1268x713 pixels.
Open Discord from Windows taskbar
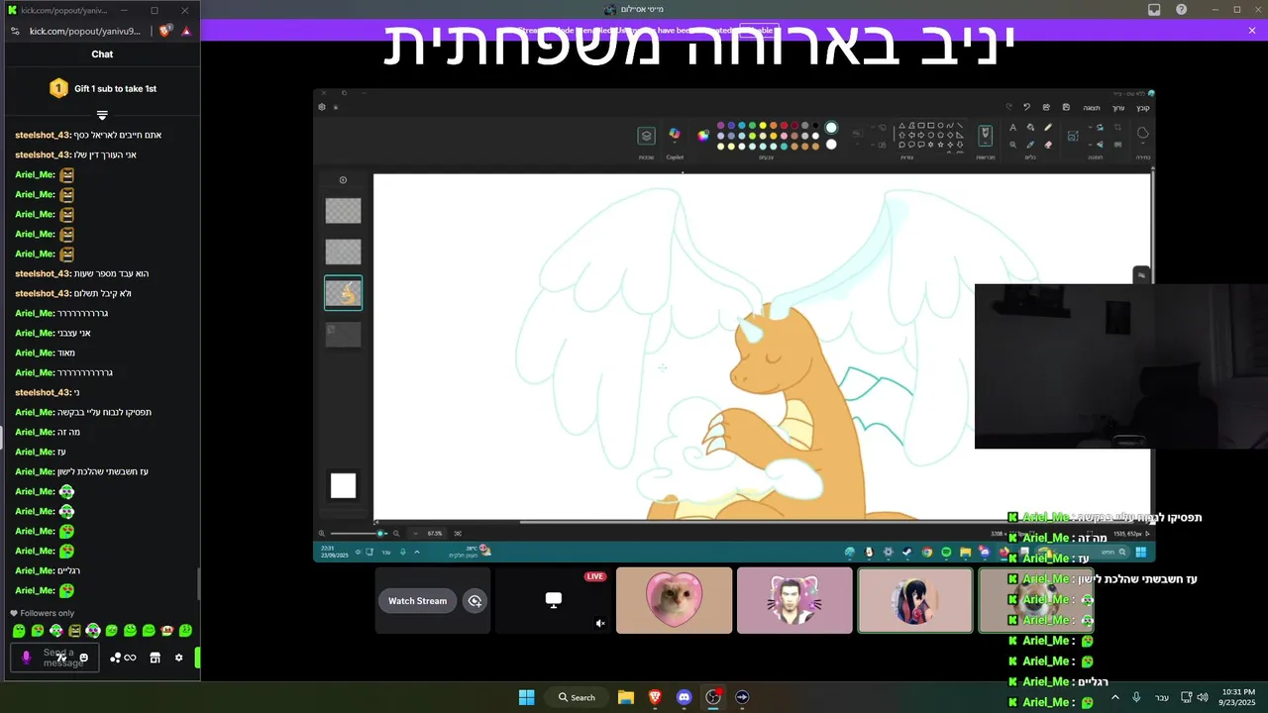[x=684, y=697]
